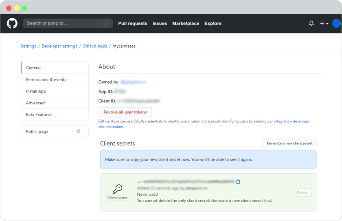Switch to Install App section

point(55,91)
